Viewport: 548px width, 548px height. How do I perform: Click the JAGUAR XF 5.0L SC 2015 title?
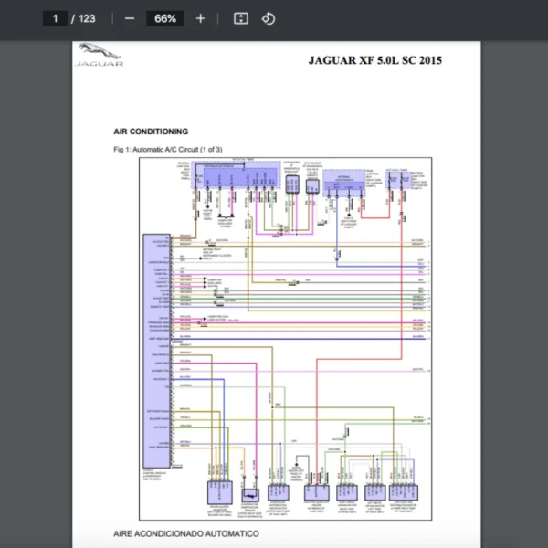point(375,60)
